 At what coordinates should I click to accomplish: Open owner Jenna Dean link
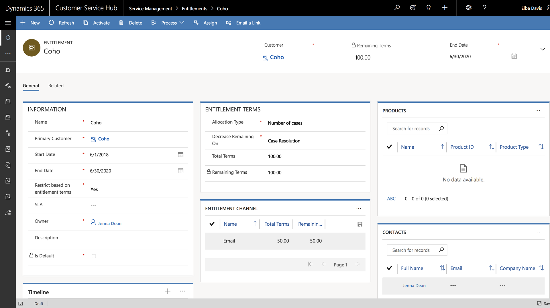point(109,223)
